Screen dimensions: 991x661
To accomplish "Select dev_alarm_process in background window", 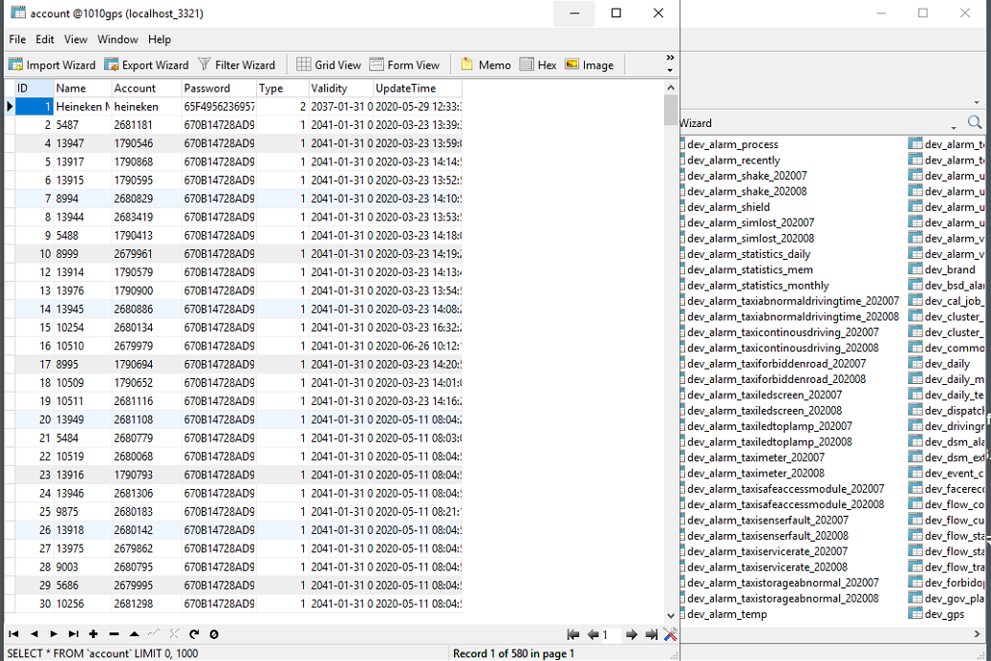I will pyautogui.click(x=732, y=144).
